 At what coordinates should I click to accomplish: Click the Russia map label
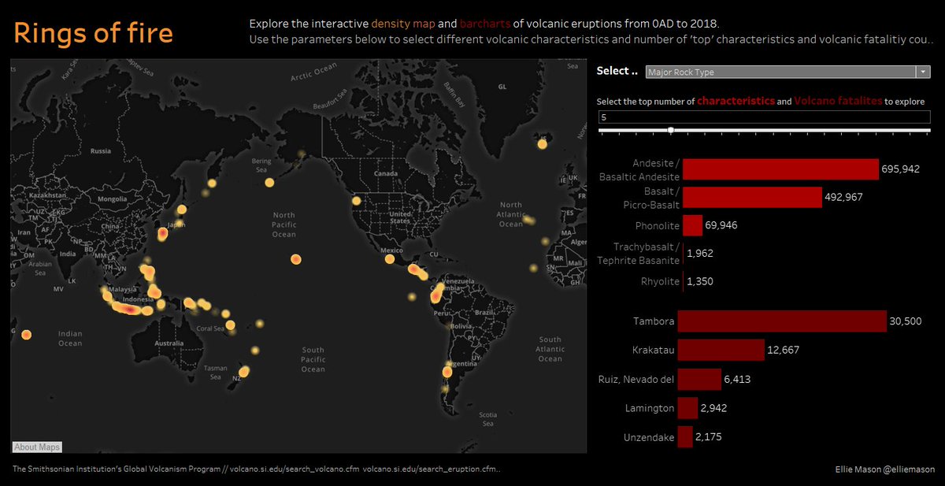click(x=101, y=151)
